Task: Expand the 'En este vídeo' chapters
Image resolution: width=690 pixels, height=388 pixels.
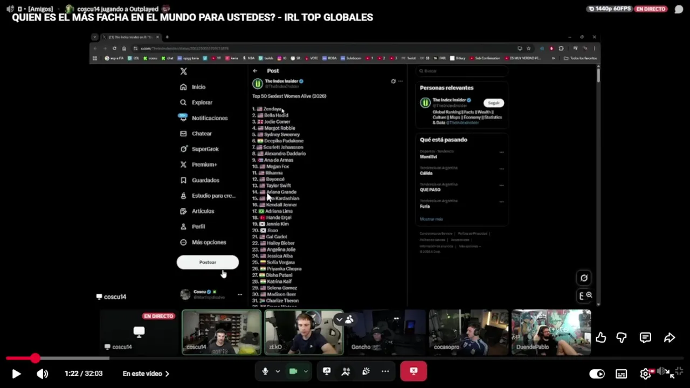Action: point(146,373)
